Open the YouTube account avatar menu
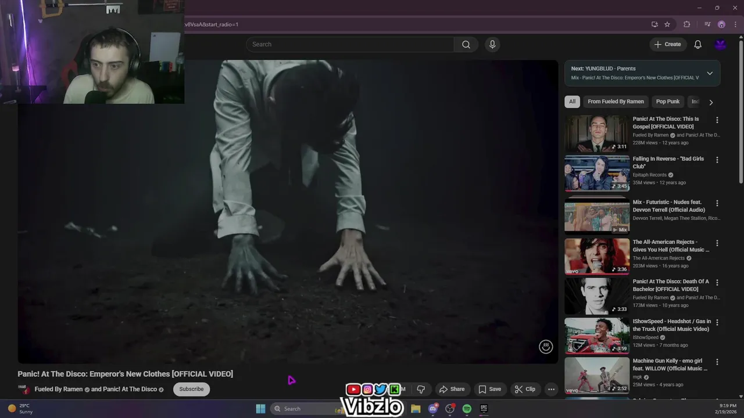The width and height of the screenshot is (744, 418). [x=721, y=45]
